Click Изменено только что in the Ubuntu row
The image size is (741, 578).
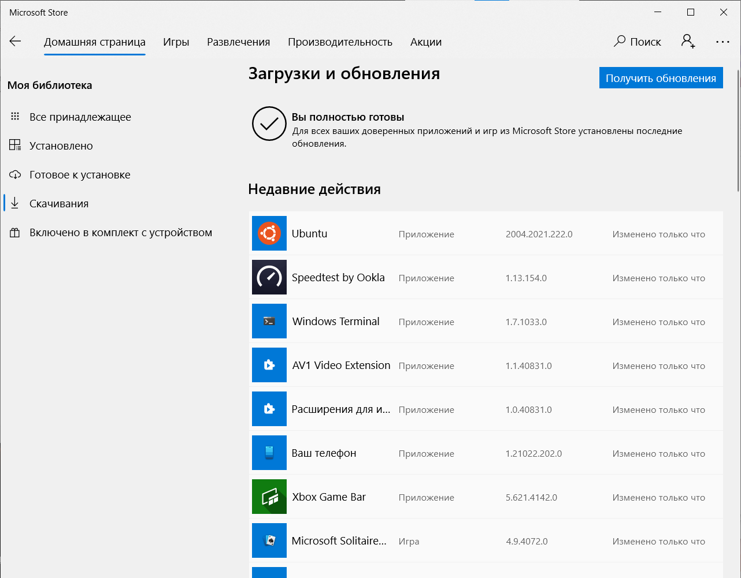coord(659,234)
